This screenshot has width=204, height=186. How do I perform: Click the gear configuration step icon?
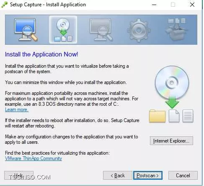[139, 30]
